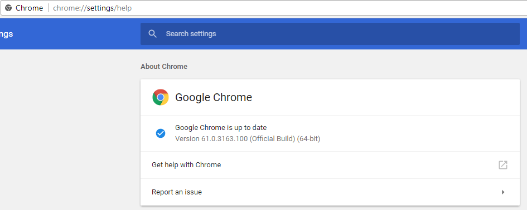Click the About Chrome heading
This screenshot has width=527, height=210.
pyautogui.click(x=164, y=66)
